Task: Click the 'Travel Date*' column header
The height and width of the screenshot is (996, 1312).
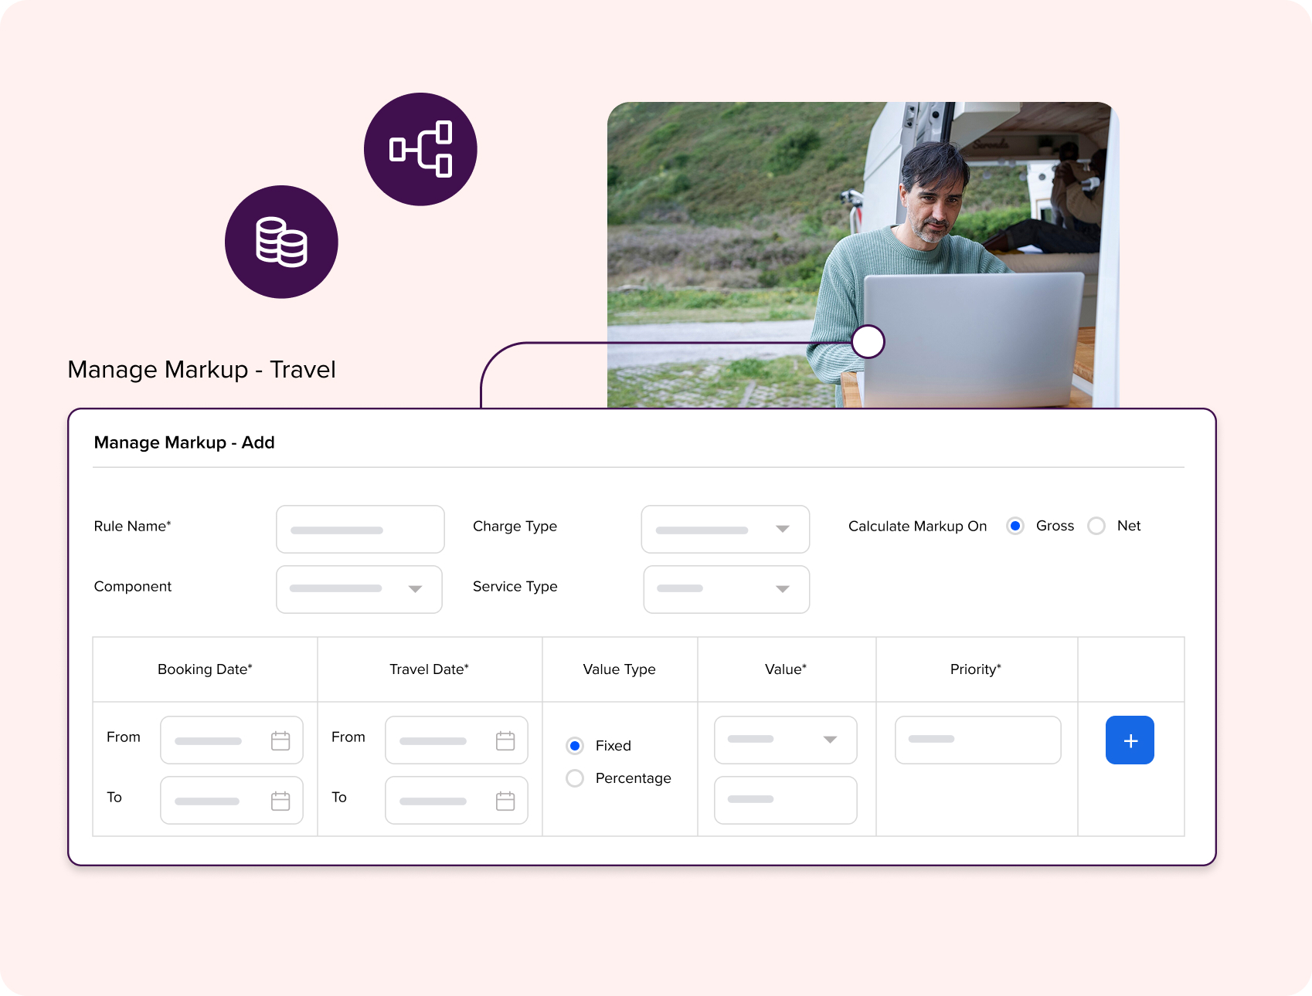Action: coord(429,669)
